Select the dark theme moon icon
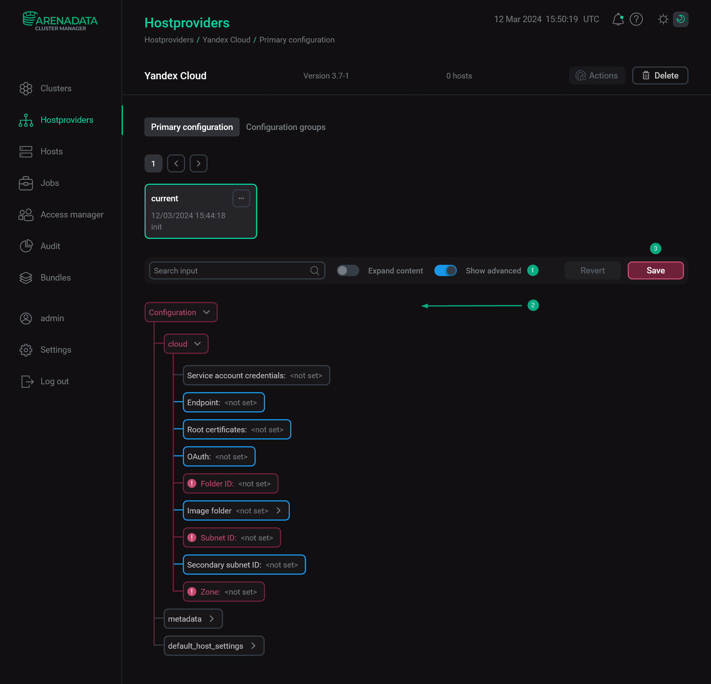 pos(681,19)
